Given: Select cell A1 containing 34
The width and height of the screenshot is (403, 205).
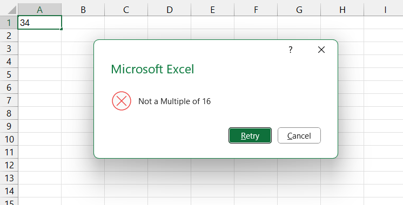Looking at the screenshot, I should [39, 23].
